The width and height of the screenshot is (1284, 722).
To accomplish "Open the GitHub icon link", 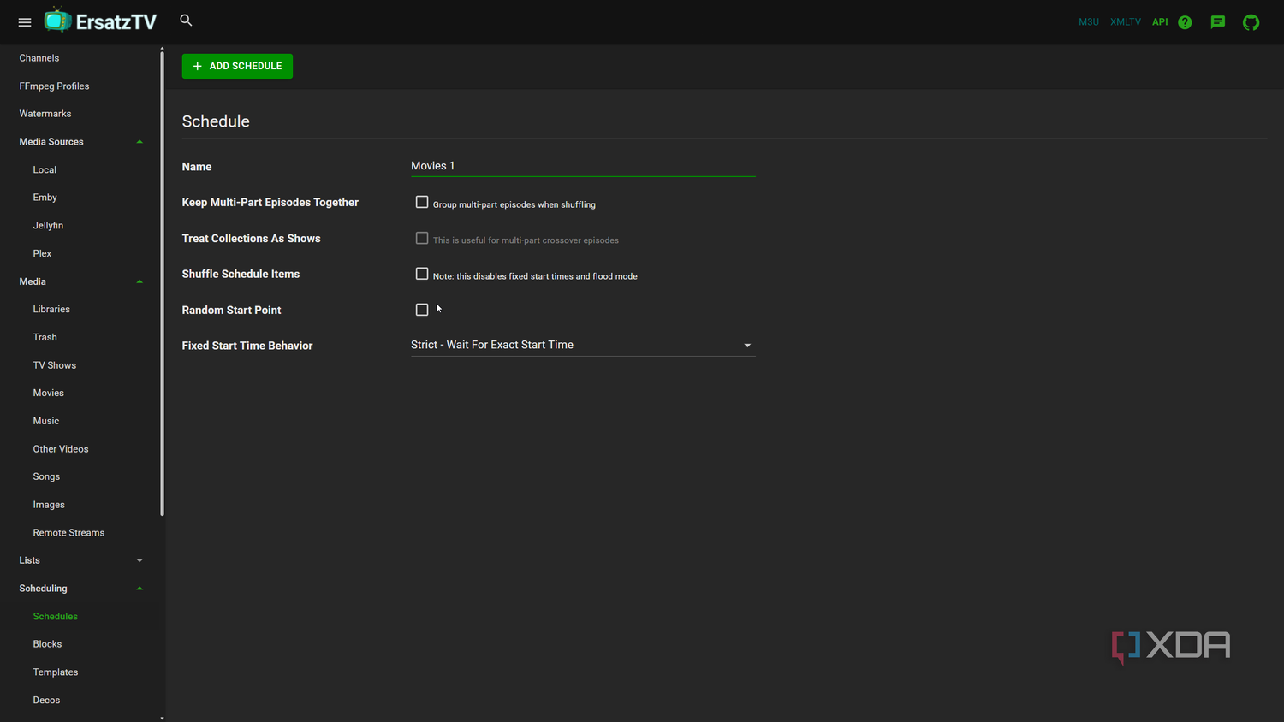I will [x=1251, y=22].
